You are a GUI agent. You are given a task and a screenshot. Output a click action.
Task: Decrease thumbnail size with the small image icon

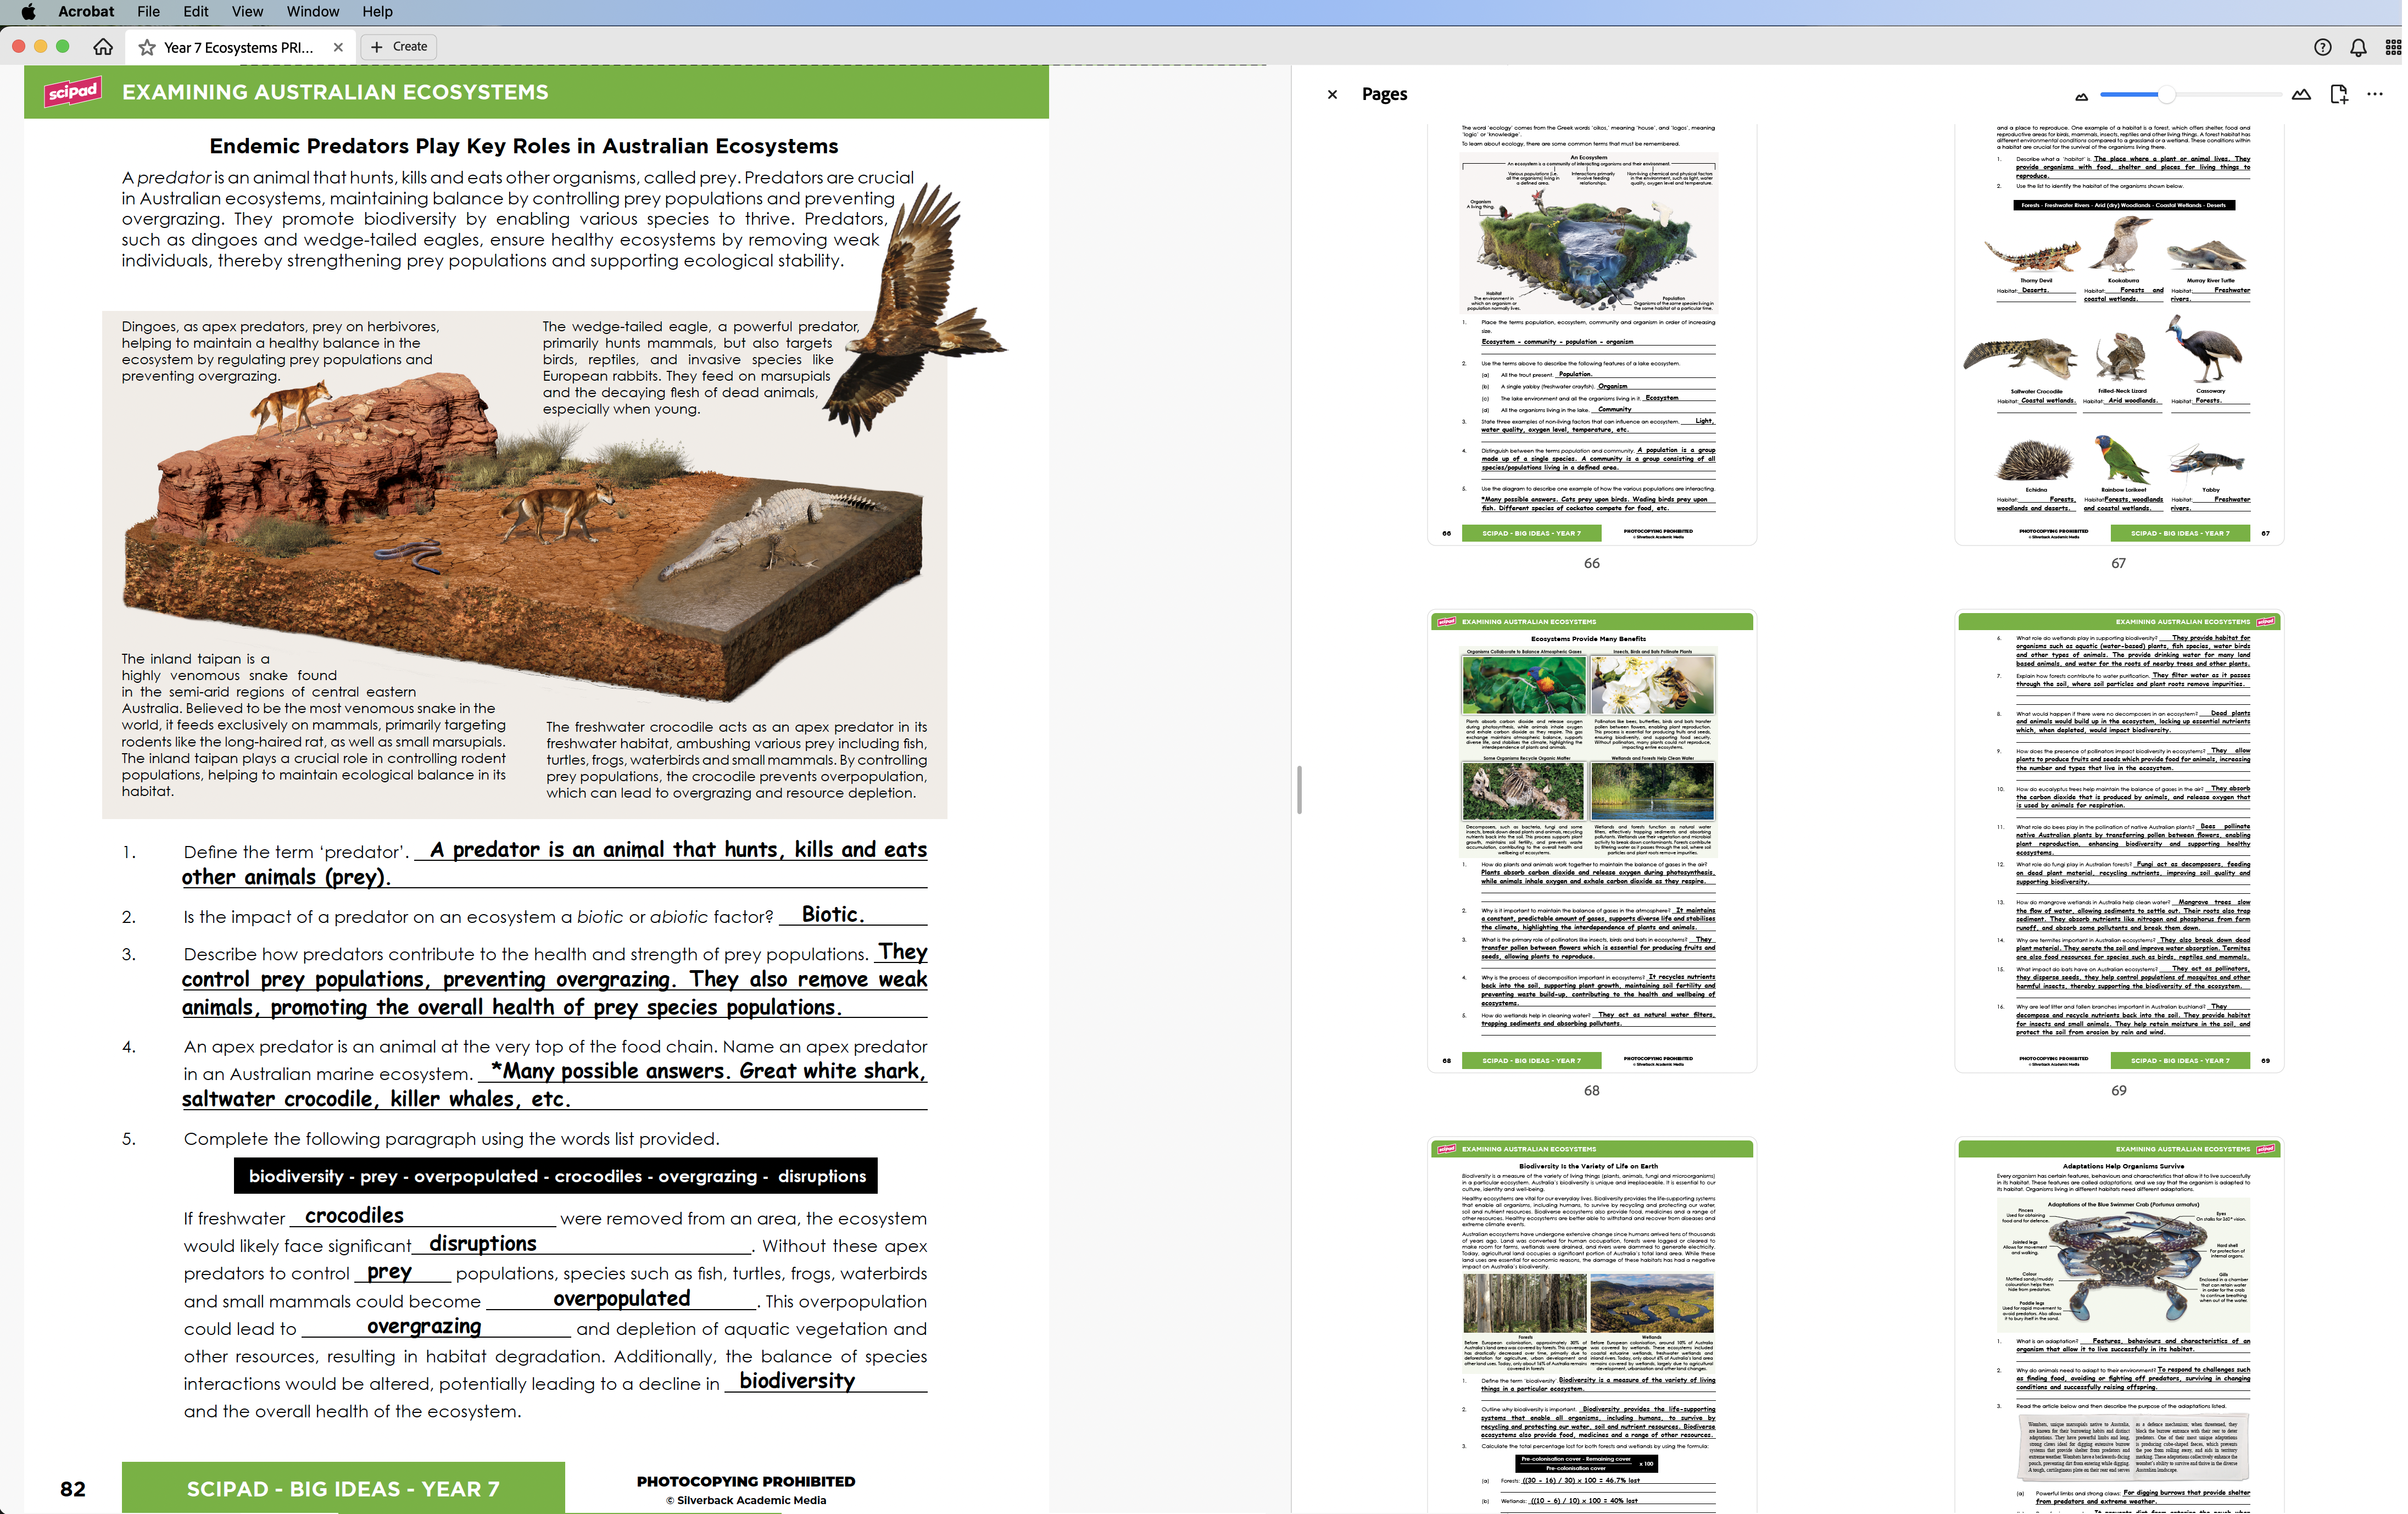pos(2081,94)
